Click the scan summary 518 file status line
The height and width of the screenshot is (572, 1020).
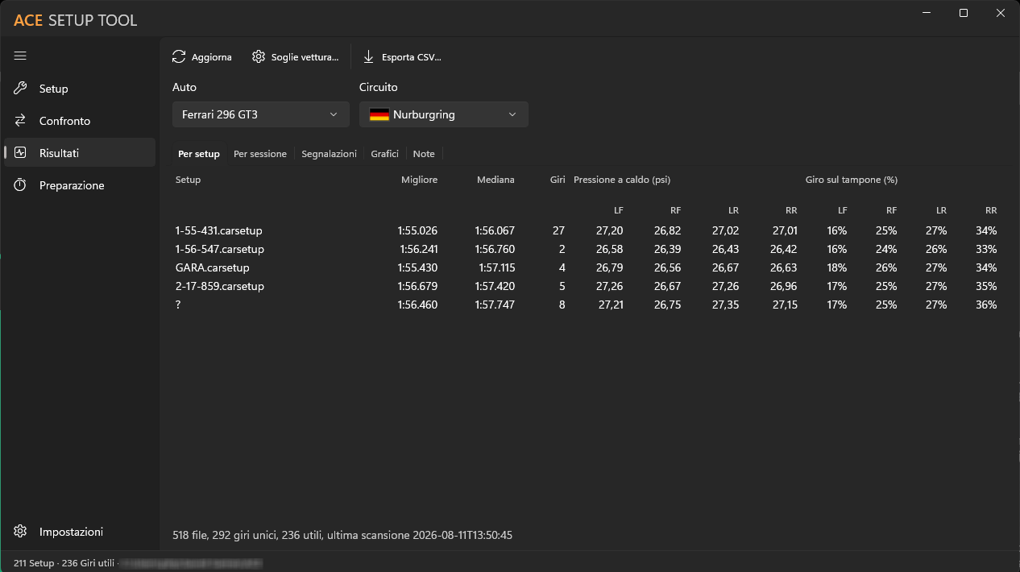[x=342, y=535]
